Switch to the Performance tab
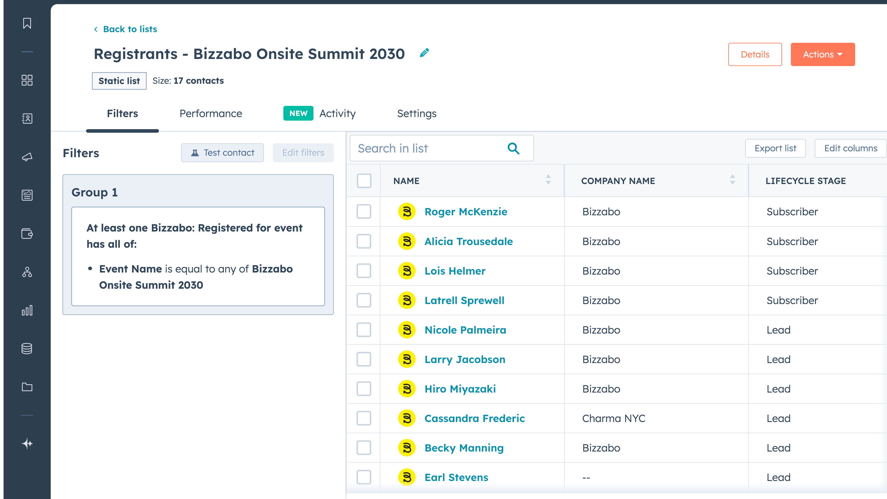887x499 pixels. 210,114
